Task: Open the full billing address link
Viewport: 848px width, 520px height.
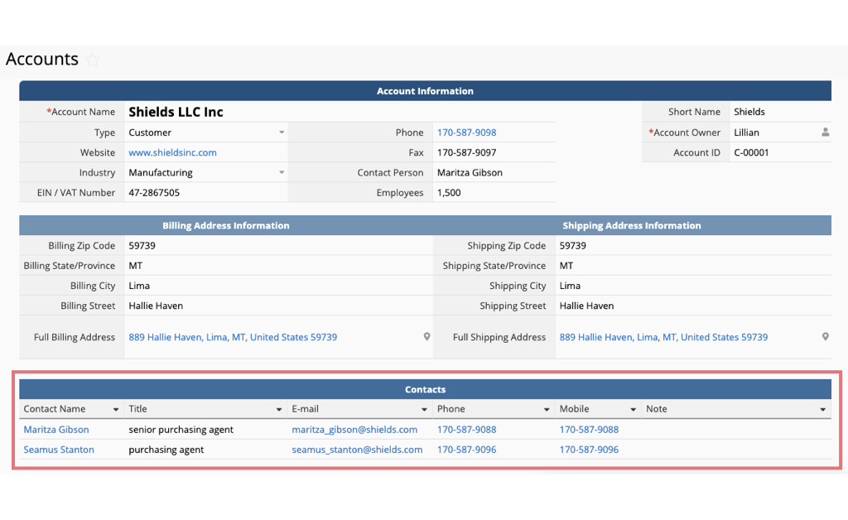Action: click(233, 337)
